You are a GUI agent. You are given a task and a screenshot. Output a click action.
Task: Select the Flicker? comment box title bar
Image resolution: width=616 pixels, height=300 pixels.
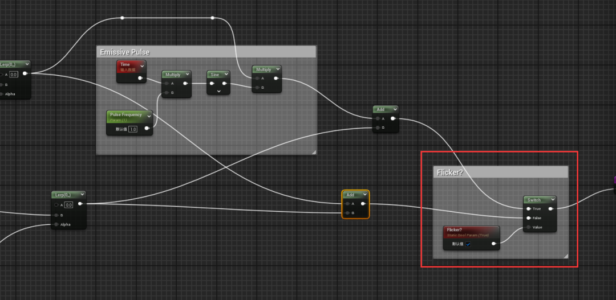point(501,172)
